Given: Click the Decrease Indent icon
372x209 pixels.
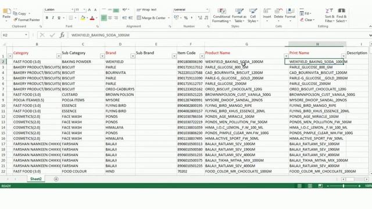Looking at the screenshot, I should [x=124, y=18].
